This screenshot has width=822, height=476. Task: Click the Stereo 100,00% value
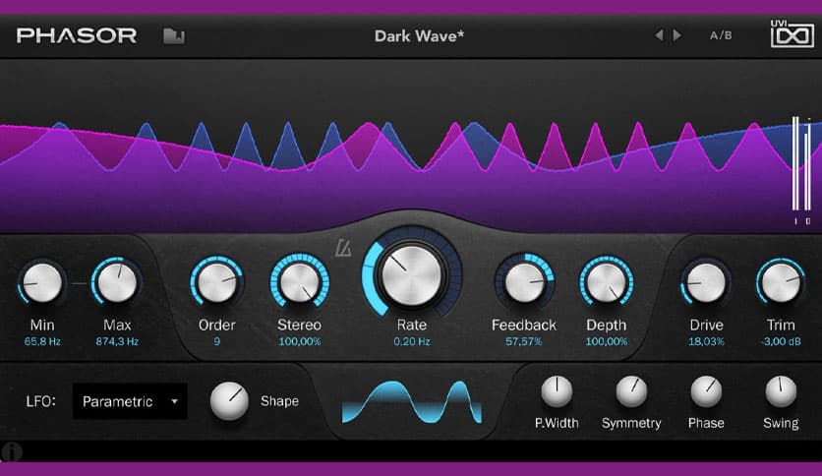click(299, 342)
